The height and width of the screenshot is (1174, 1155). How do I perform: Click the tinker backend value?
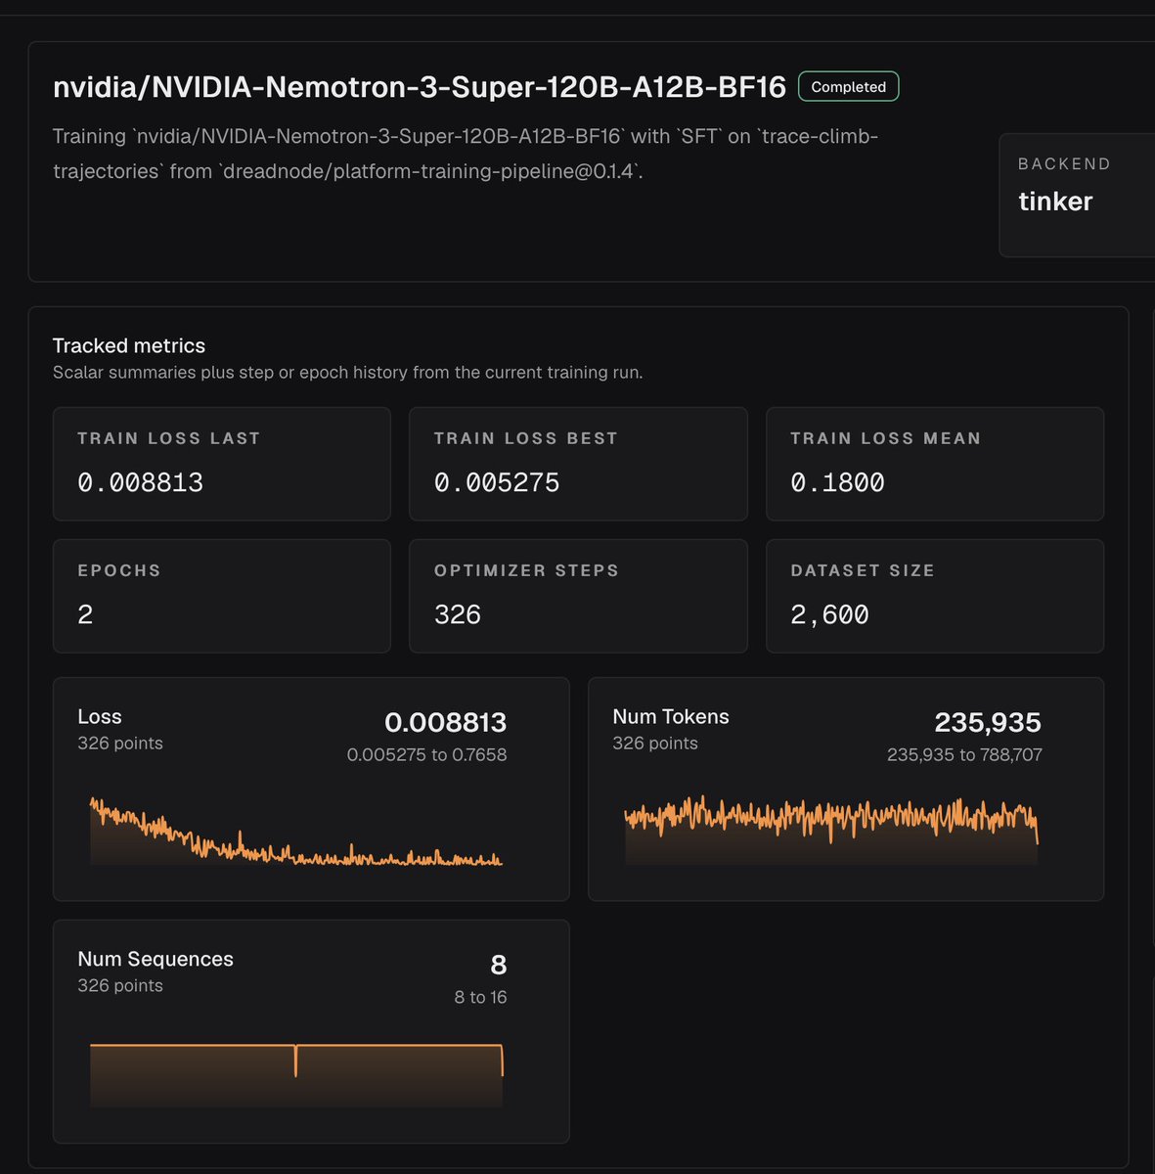point(1055,202)
